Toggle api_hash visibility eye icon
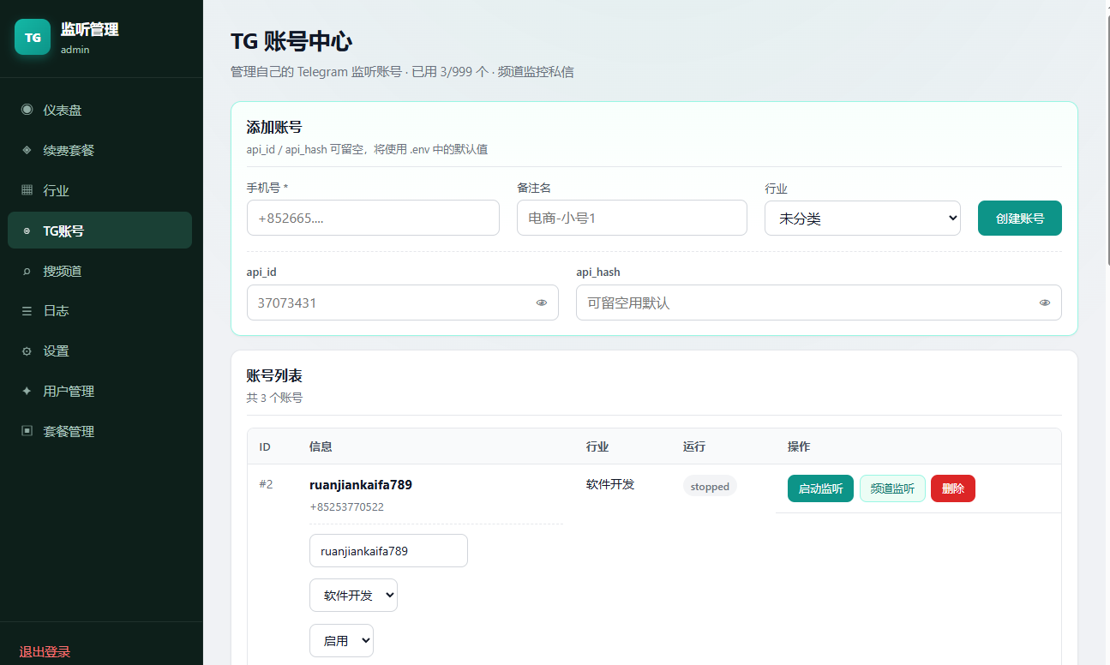 1045,303
